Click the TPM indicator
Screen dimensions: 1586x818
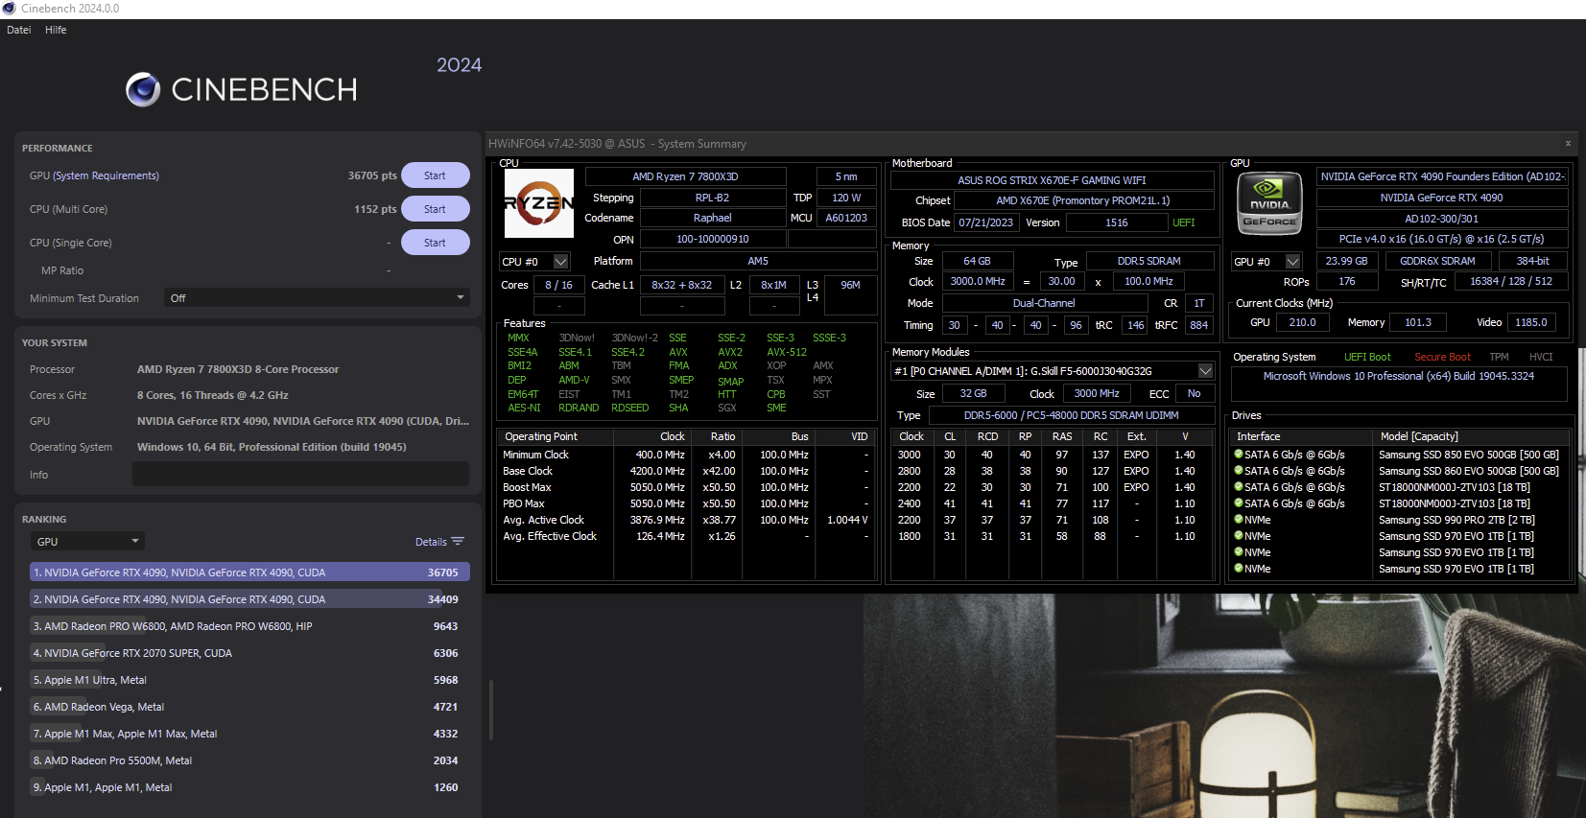click(x=1499, y=357)
